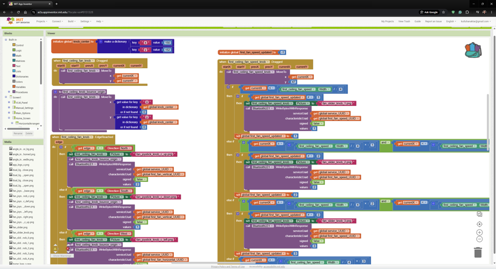Collapse the Built-in tree node

[6, 40]
